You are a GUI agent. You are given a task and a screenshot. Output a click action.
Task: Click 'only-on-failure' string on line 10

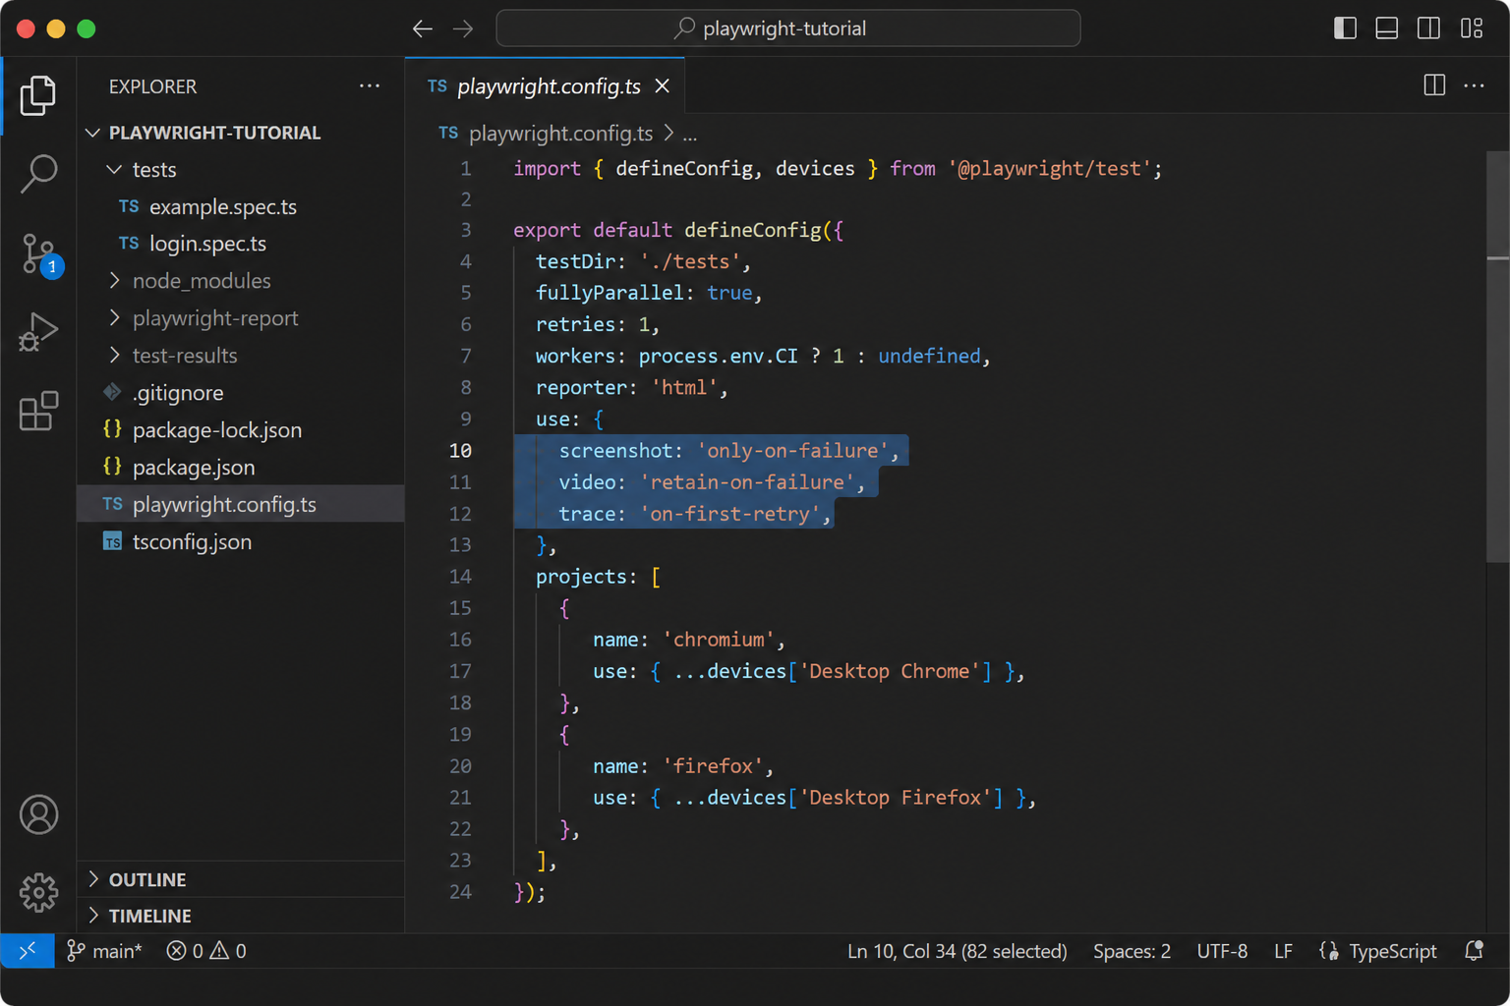[x=792, y=451]
